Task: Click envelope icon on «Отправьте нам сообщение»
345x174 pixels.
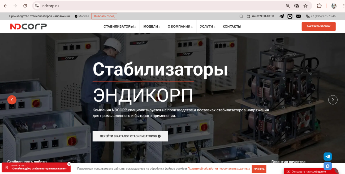Action: (288, 172)
